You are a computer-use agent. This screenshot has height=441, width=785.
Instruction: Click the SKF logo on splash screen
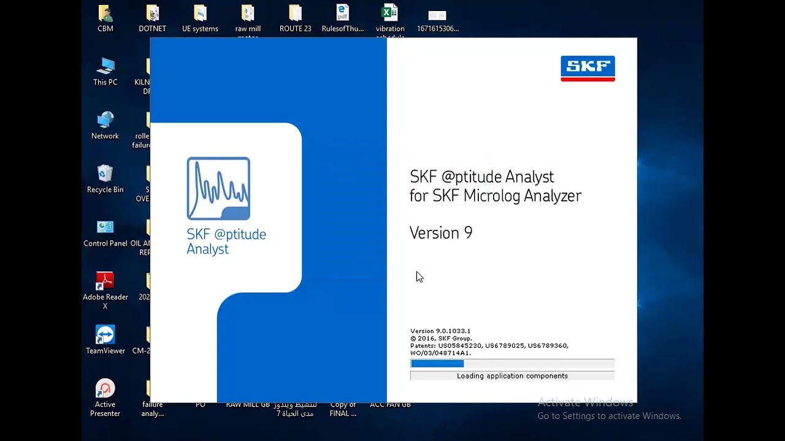(x=588, y=69)
